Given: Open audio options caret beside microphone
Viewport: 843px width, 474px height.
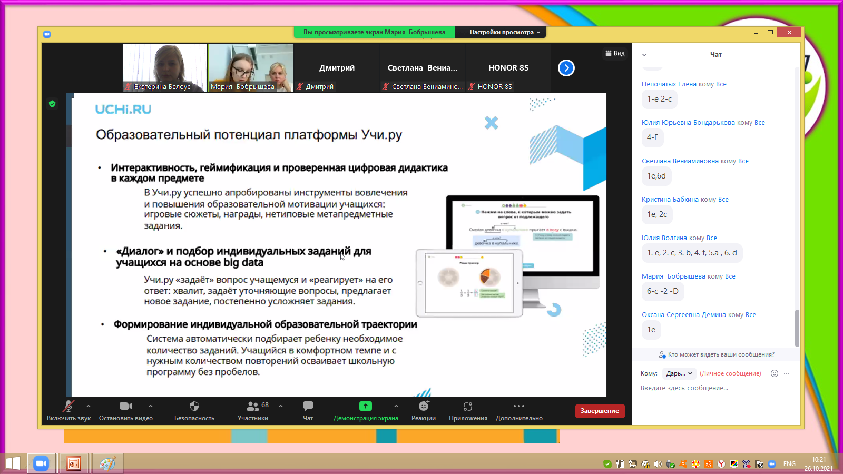Looking at the screenshot, I should [x=89, y=406].
